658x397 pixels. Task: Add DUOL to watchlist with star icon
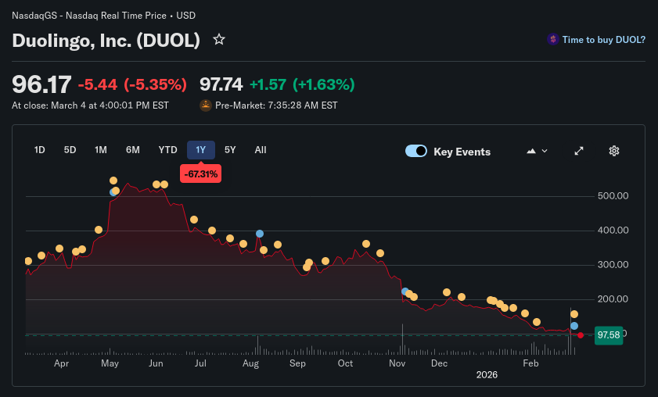pos(219,39)
